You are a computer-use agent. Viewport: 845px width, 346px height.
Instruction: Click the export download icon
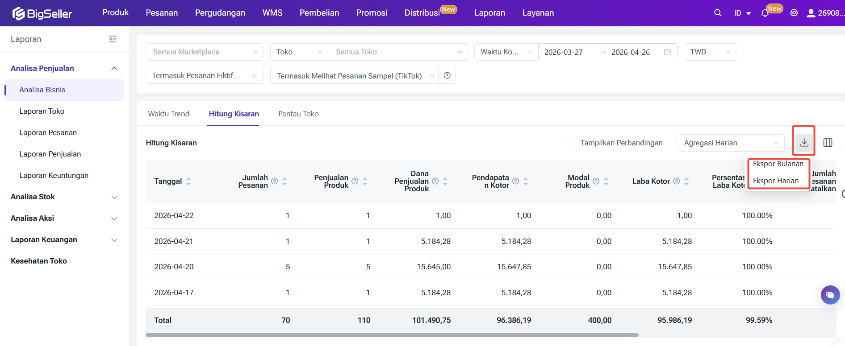point(804,143)
